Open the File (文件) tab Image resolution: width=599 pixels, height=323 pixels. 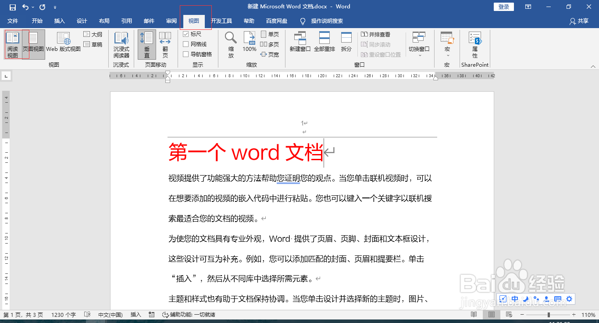tap(13, 21)
